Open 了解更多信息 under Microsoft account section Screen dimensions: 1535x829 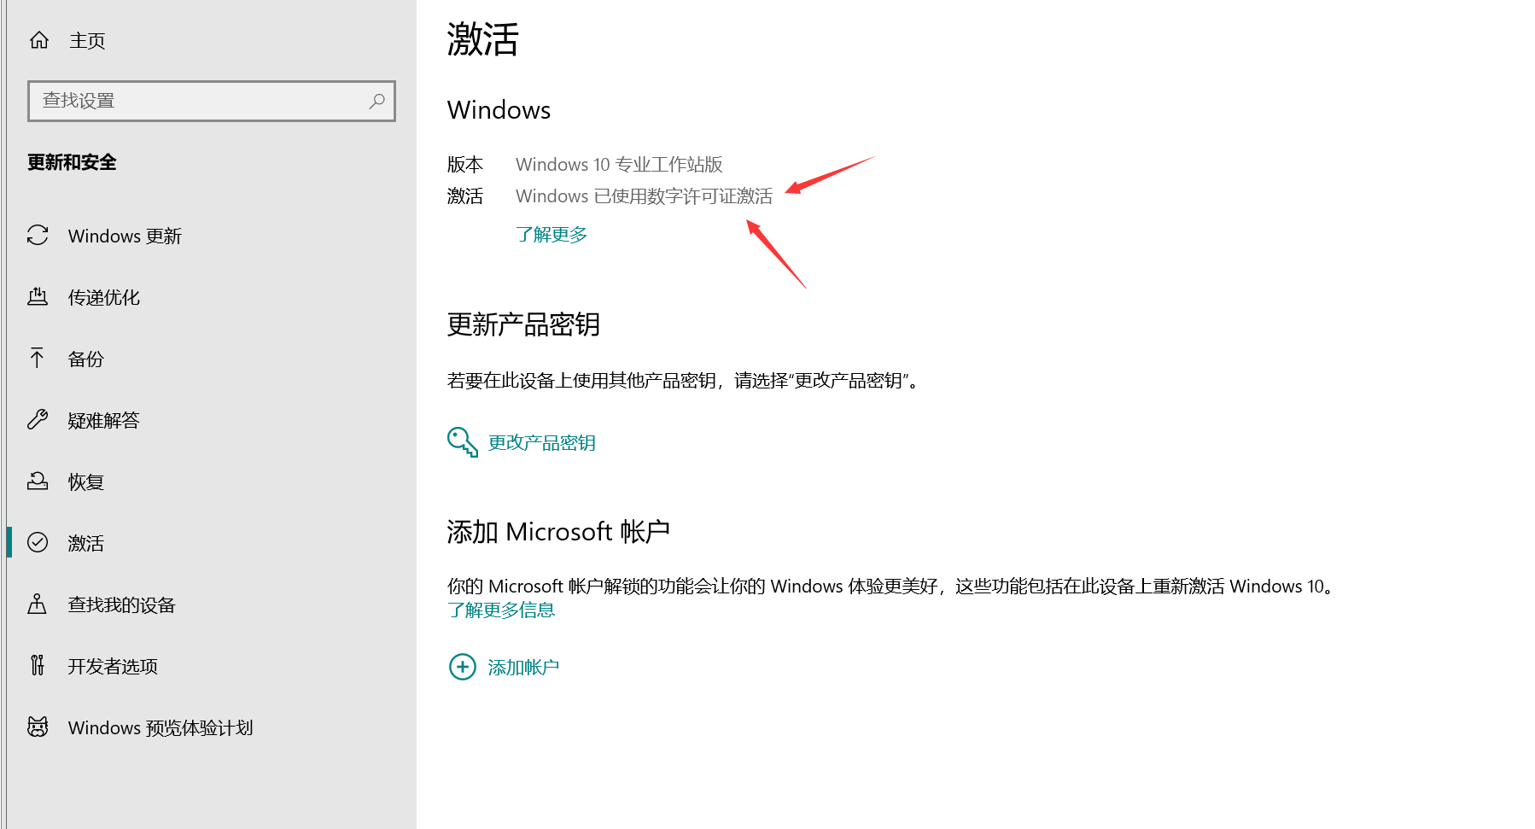(501, 609)
